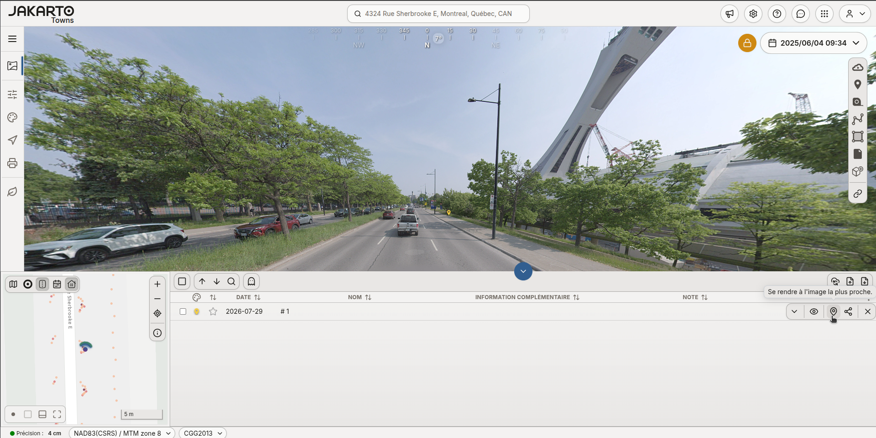
Task: Click the announcements megaphone icon
Action: coord(730,14)
